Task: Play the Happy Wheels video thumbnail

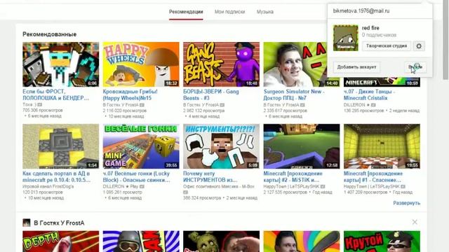Action: click(x=141, y=64)
